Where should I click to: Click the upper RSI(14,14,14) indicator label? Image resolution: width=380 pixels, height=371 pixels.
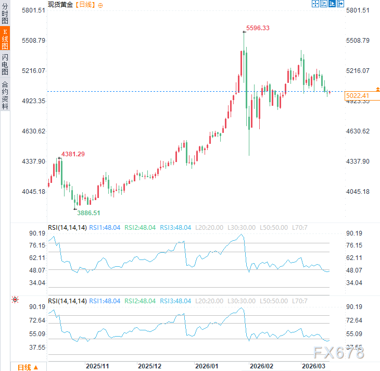[x=67, y=228]
